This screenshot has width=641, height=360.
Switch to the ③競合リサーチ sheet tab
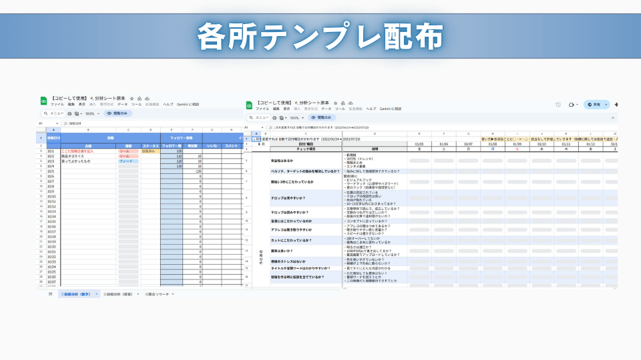(x=158, y=293)
